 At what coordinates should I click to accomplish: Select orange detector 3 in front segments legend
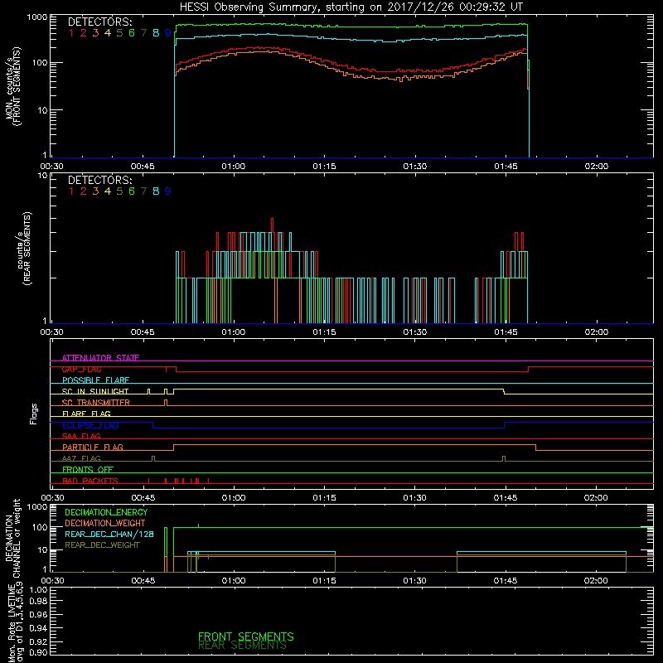(x=95, y=32)
